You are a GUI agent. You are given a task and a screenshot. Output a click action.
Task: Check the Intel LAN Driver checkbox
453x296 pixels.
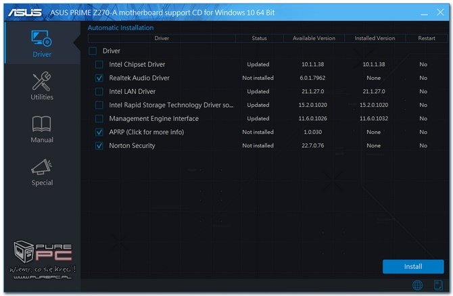[99, 91]
